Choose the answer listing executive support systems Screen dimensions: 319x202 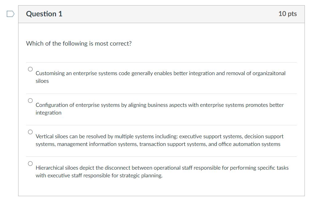pos(159,140)
